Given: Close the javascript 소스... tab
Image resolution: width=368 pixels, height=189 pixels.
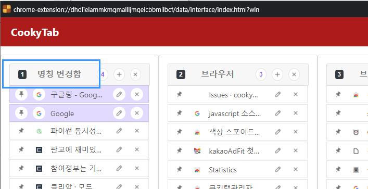Looking at the screenshot, I should 296,114.
